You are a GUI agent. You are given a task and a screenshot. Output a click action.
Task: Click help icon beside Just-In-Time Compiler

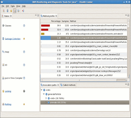click(24, 78)
